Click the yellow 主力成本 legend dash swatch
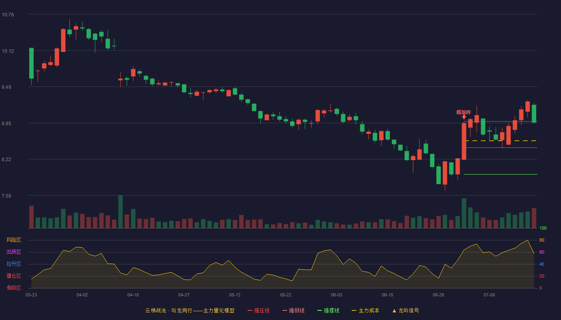561x320 pixels. (x=354, y=310)
